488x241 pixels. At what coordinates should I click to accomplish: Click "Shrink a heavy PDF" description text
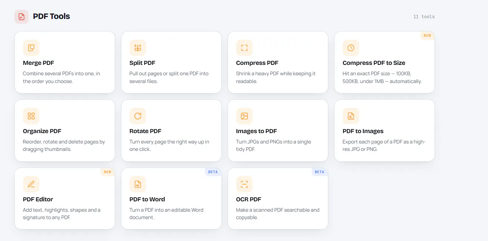click(x=276, y=77)
